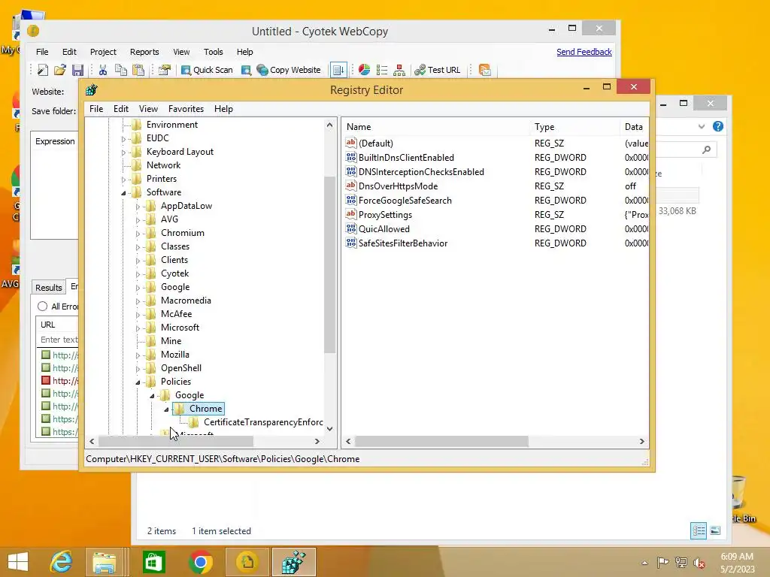Select DNSInterceptionChecksEnabled value
Viewport: 770px width, 577px height.
(x=421, y=172)
